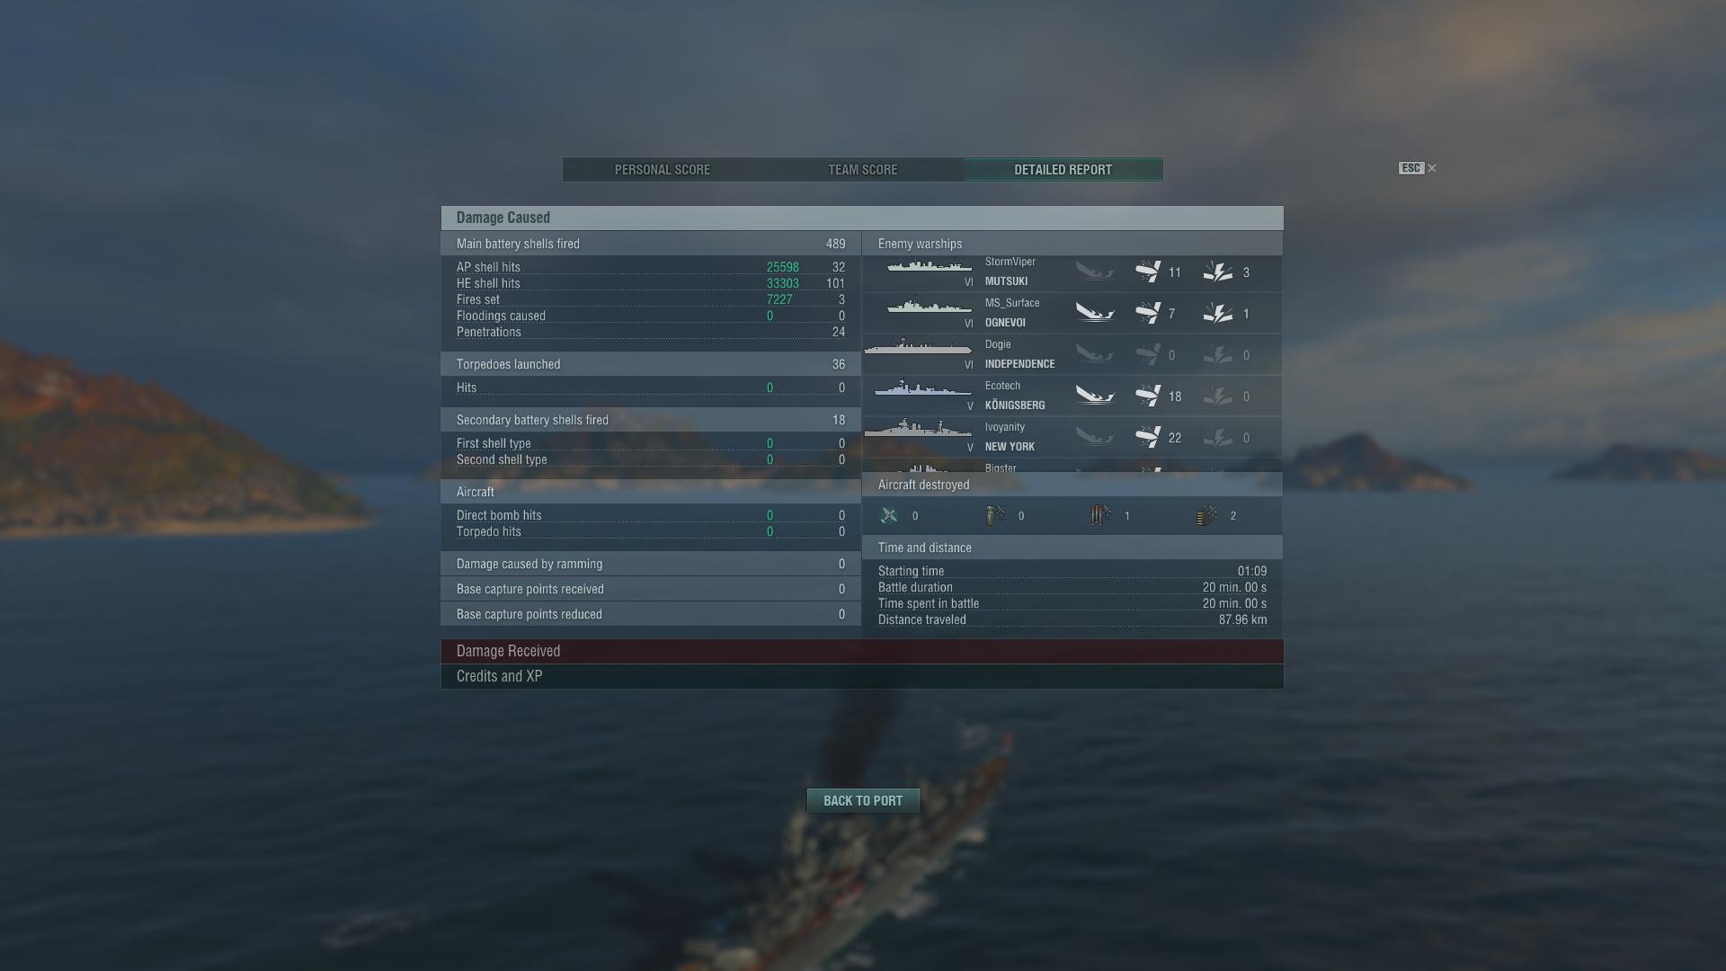Collapse the Damage Caused section header
Screen dimensions: 1726x971
pos(862,218)
